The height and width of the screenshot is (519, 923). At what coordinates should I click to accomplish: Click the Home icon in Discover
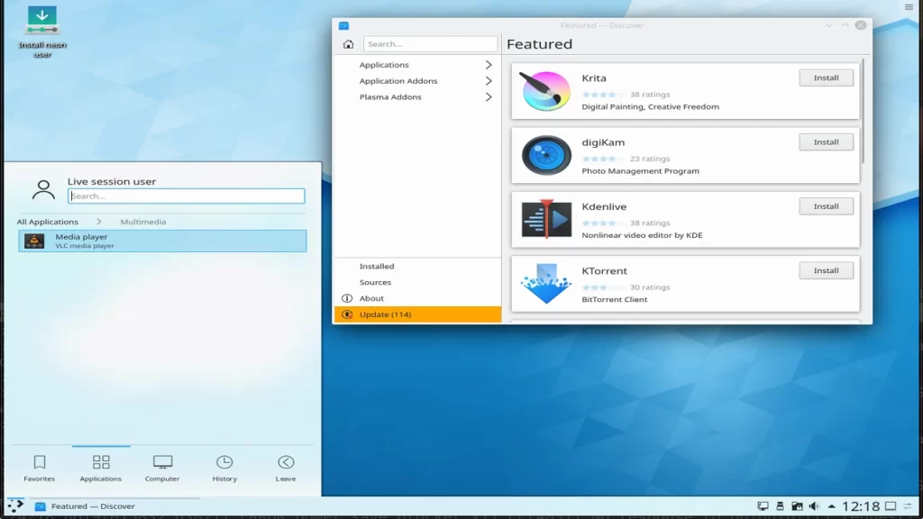348,44
